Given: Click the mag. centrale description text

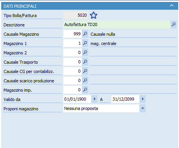Looking at the screenshot, I should [x=103, y=44].
